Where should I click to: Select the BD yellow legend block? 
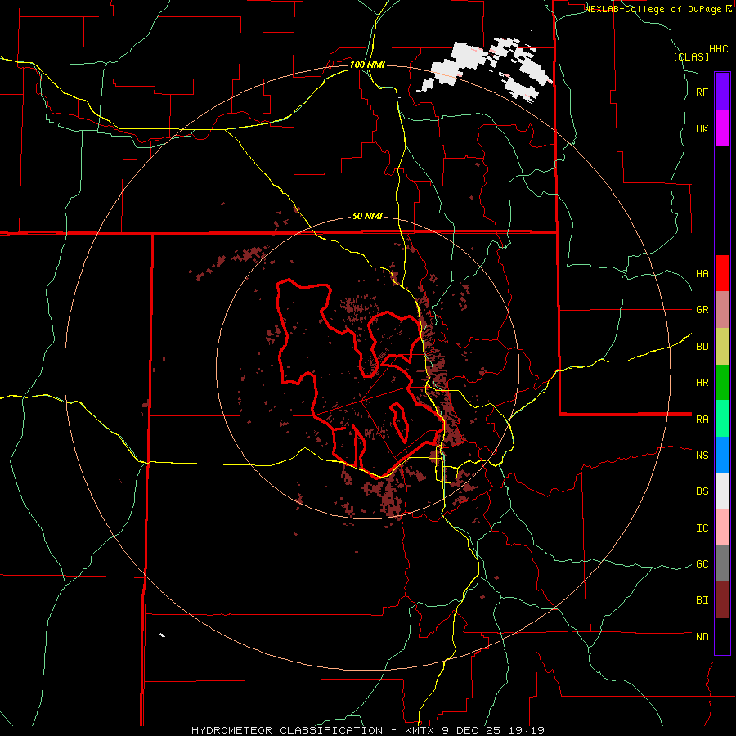point(722,347)
